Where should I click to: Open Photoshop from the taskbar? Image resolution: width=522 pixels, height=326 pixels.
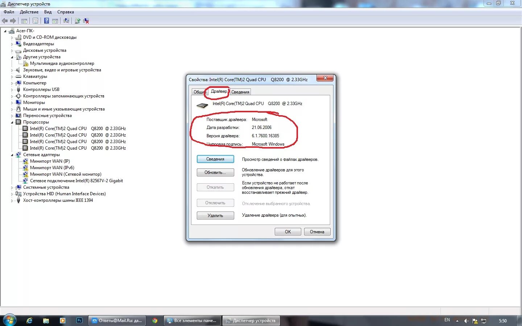(79, 321)
